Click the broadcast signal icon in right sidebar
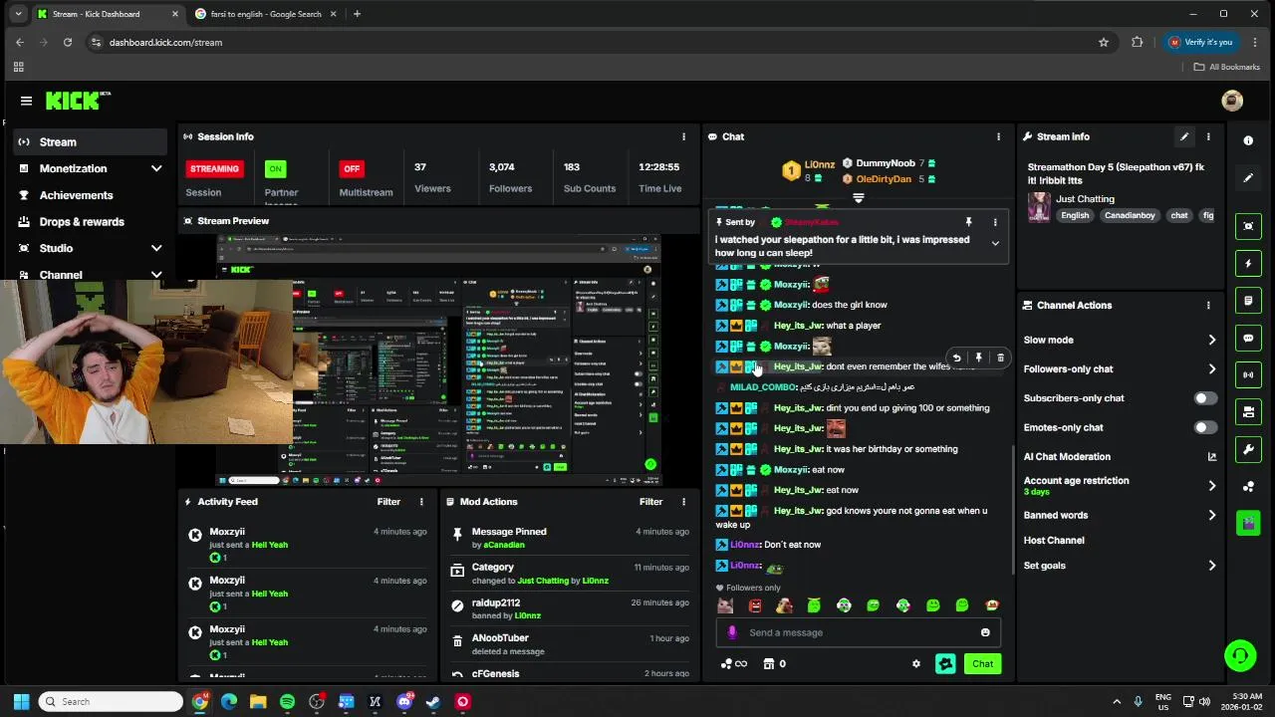 [1248, 374]
